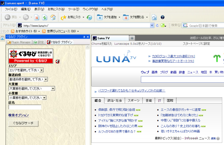Expand the Forward button history dropdown arrow
This screenshot has height=145, width=224.
[x=31, y=17]
